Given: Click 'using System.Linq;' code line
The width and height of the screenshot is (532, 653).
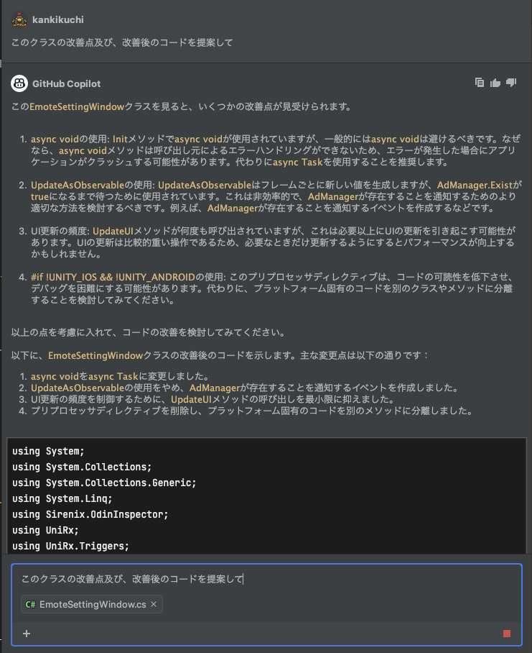Looking at the screenshot, I should coord(62,498).
